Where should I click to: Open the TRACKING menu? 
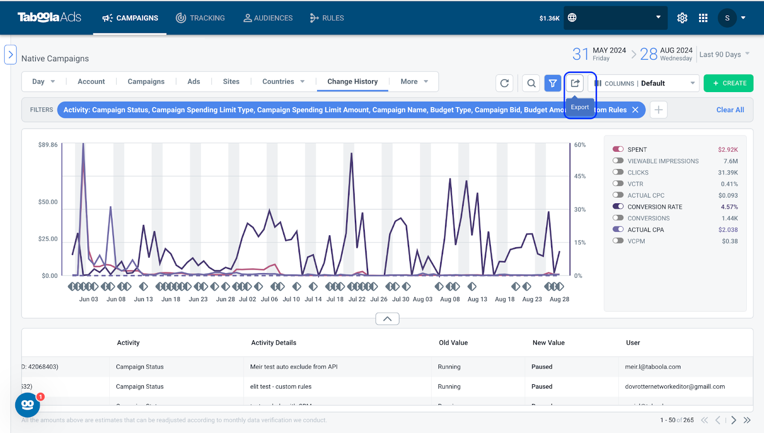click(x=201, y=18)
